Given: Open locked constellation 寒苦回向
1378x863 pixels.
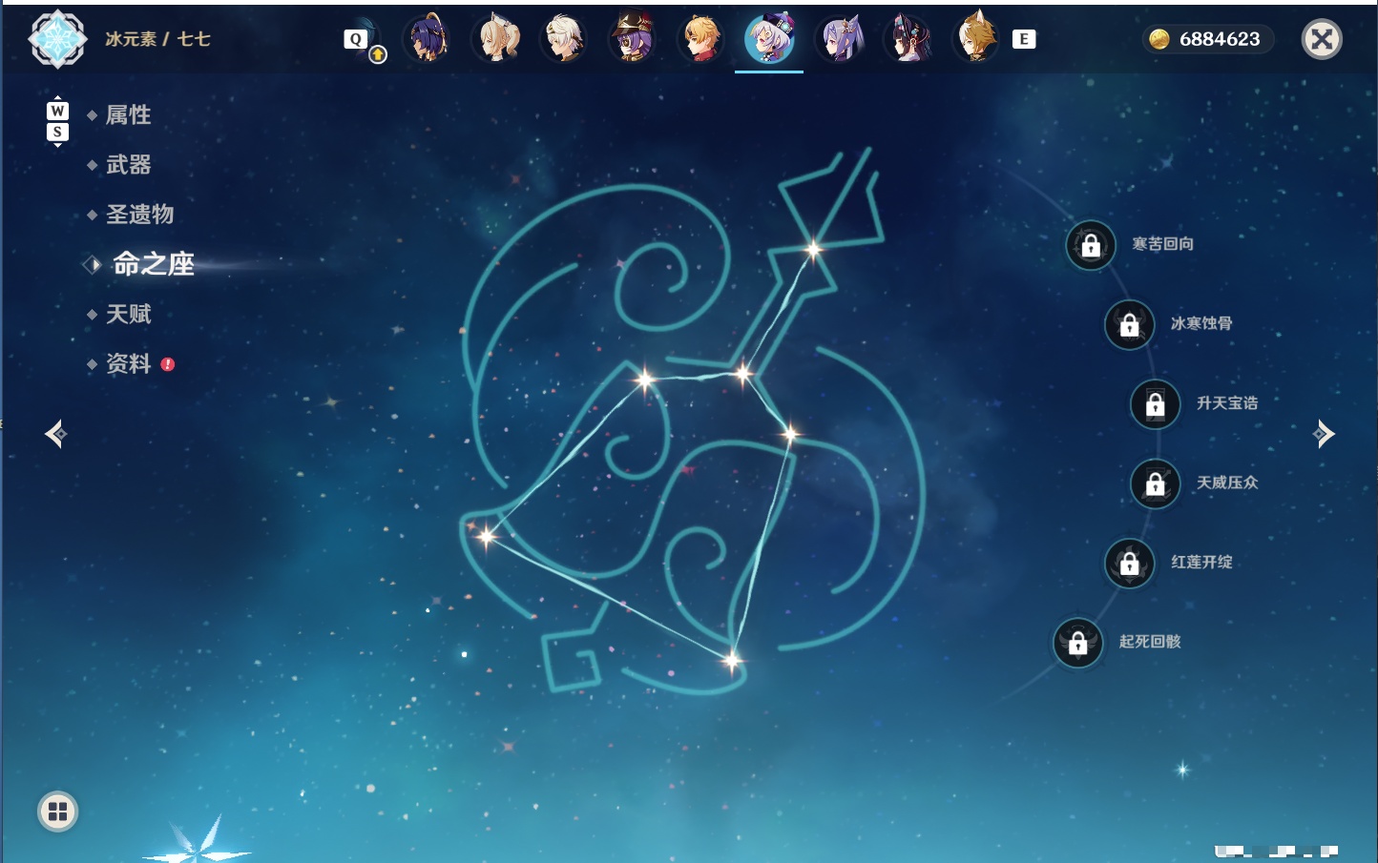Looking at the screenshot, I should (x=1091, y=245).
